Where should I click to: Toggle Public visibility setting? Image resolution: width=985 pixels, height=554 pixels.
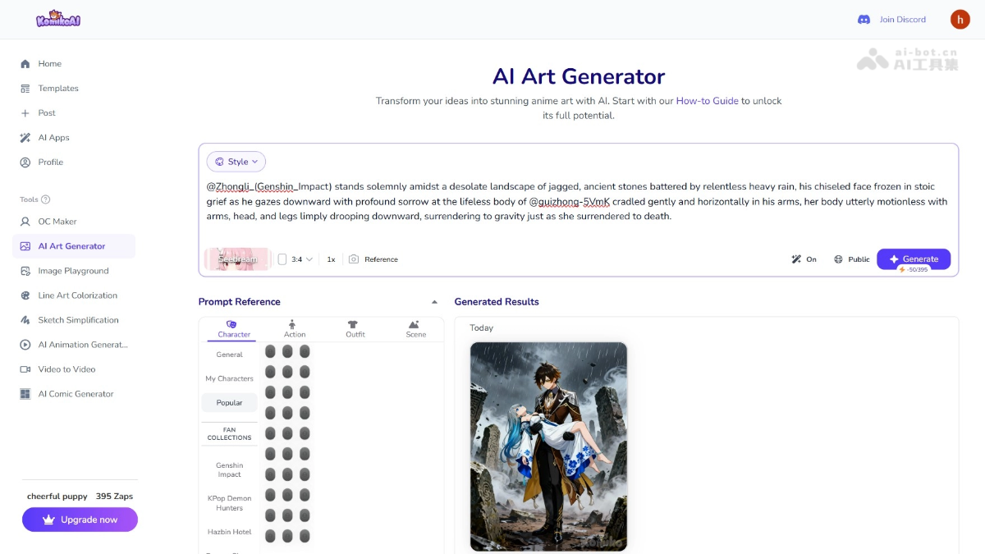[x=851, y=259]
